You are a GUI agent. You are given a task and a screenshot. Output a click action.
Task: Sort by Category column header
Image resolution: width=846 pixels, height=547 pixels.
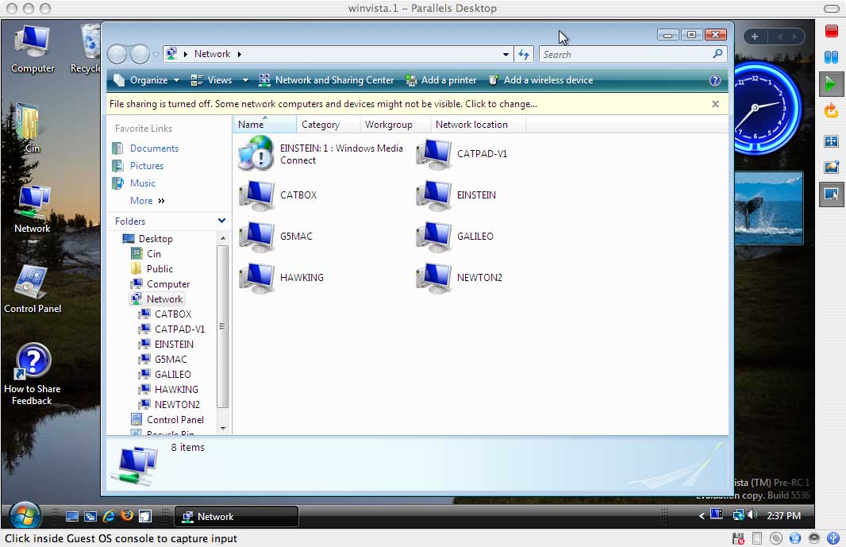[x=328, y=124]
